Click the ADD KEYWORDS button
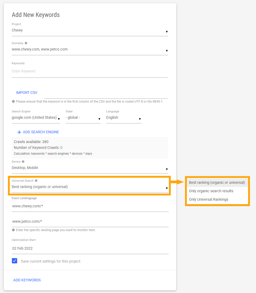The width and height of the screenshot is (256, 293). pyautogui.click(x=27, y=280)
